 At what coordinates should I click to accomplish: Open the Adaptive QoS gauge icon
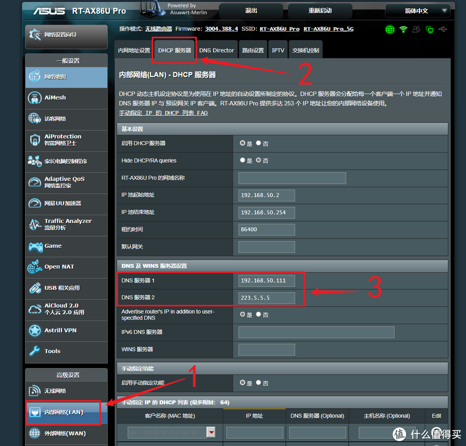point(35,182)
